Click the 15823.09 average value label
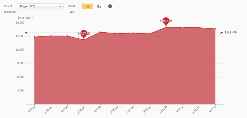The height and width of the screenshot is (118, 247). point(231,33)
